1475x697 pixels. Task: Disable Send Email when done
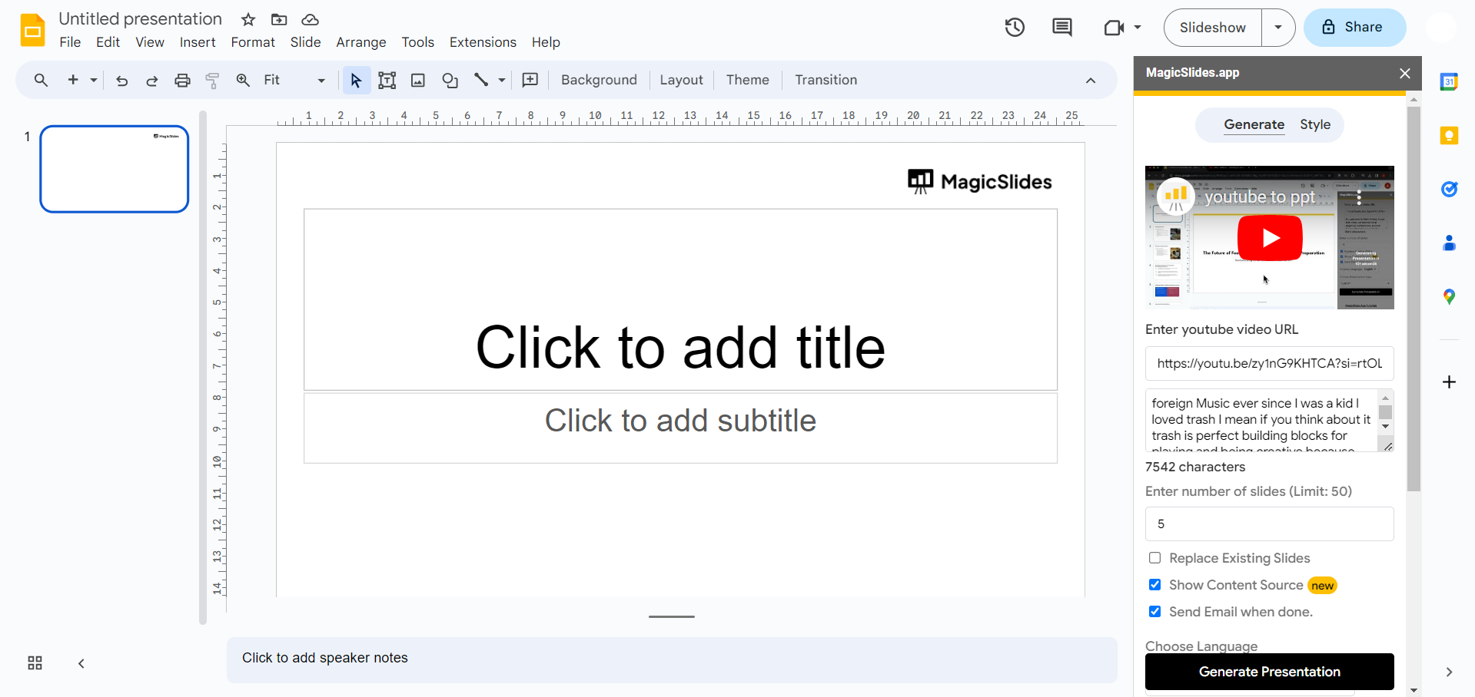click(1154, 612)
